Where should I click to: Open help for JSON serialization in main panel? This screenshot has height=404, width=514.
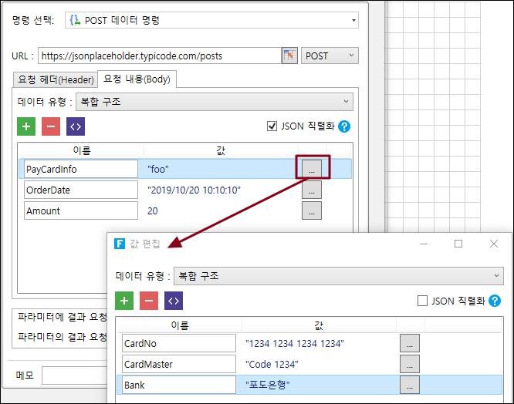344,126
